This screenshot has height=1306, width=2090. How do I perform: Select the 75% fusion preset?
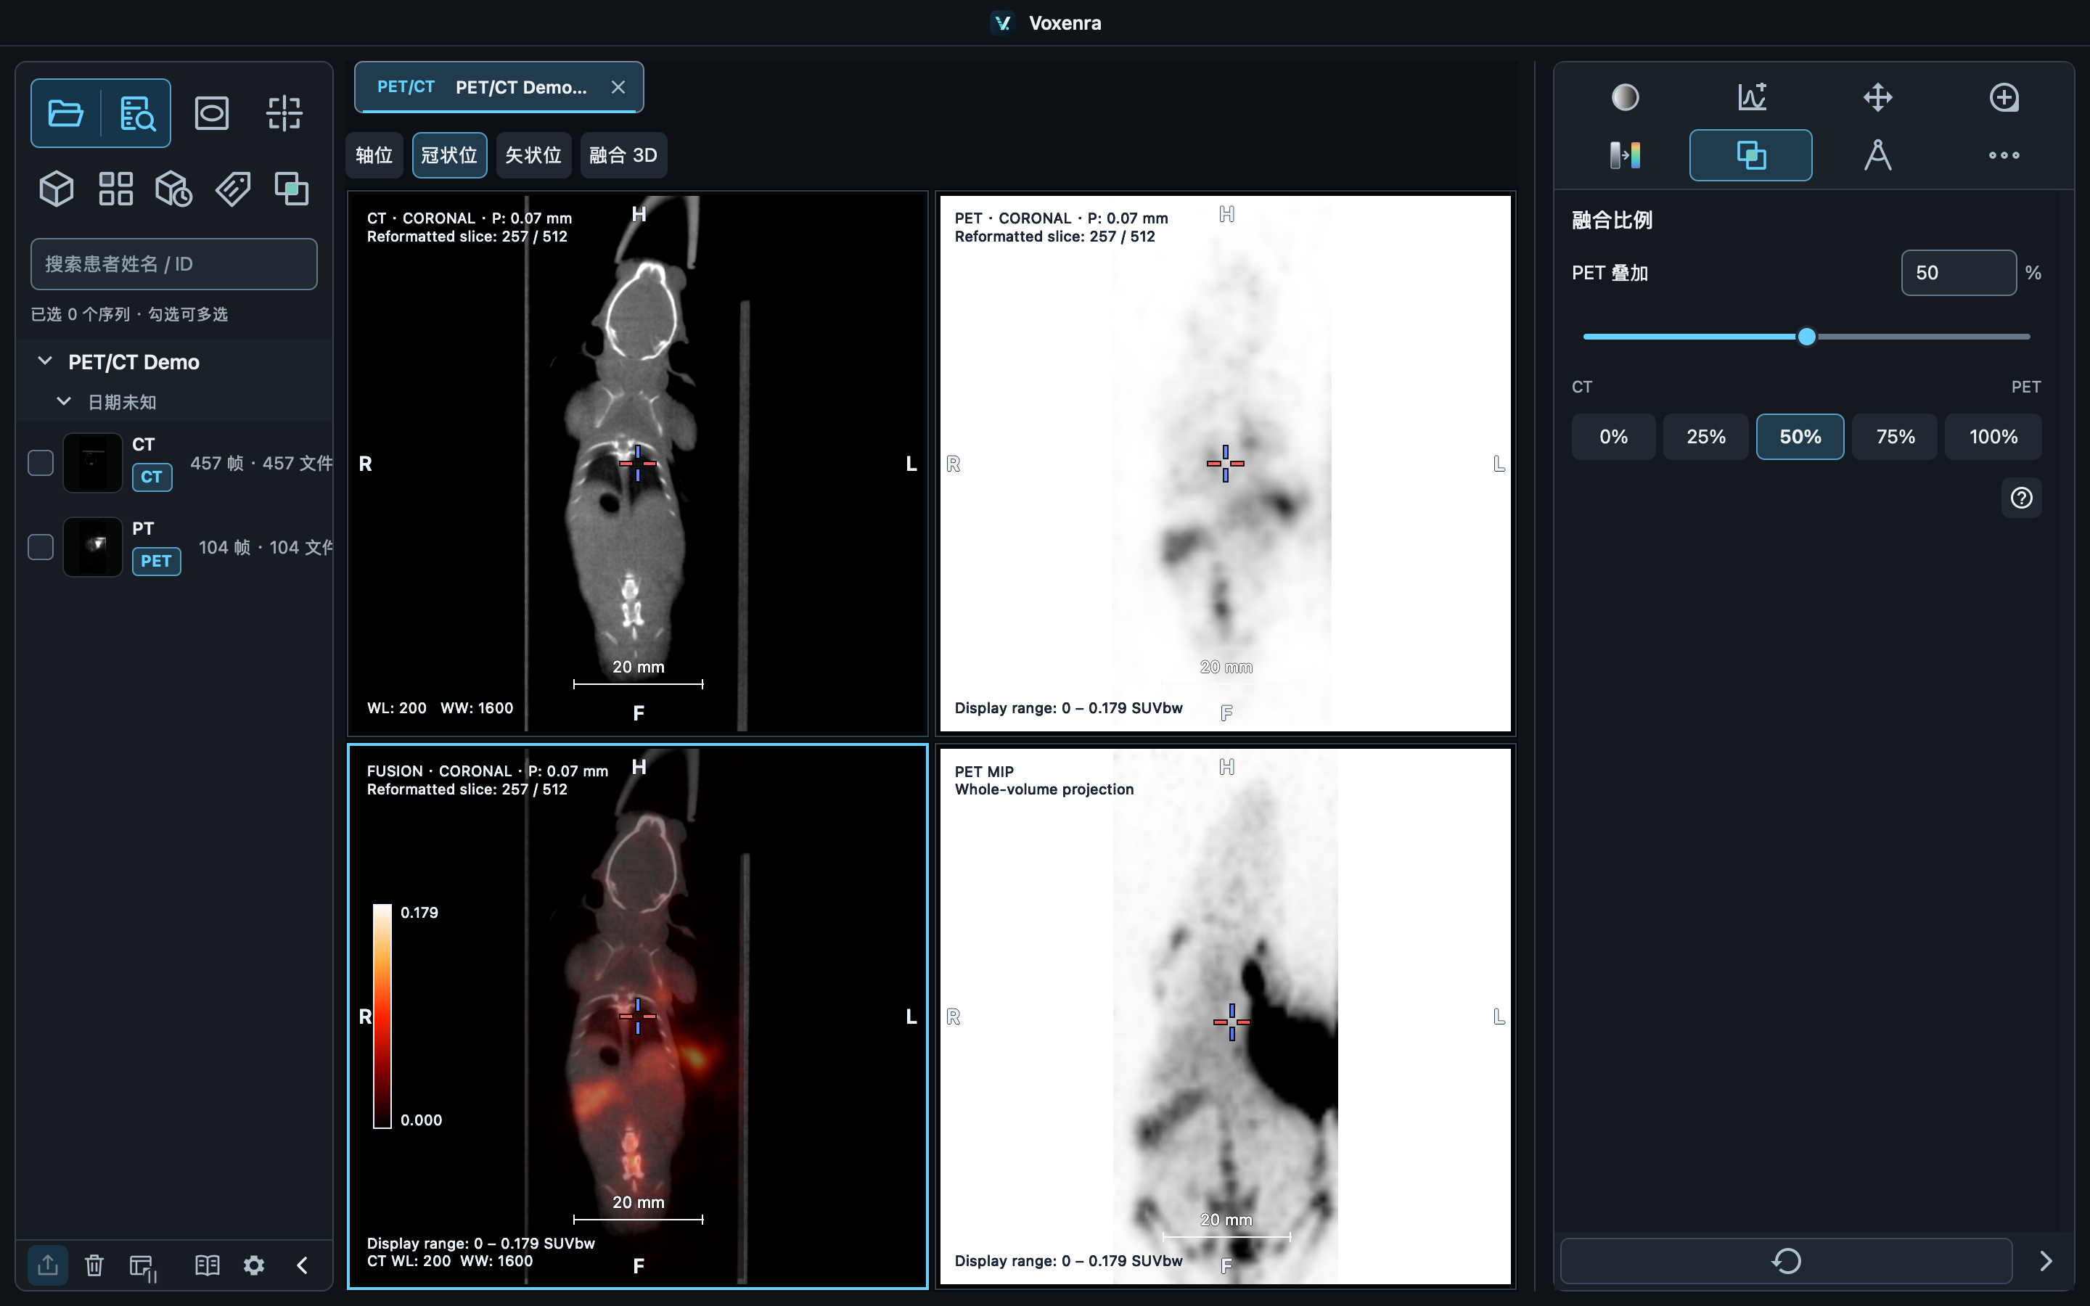coord(1895,436)
